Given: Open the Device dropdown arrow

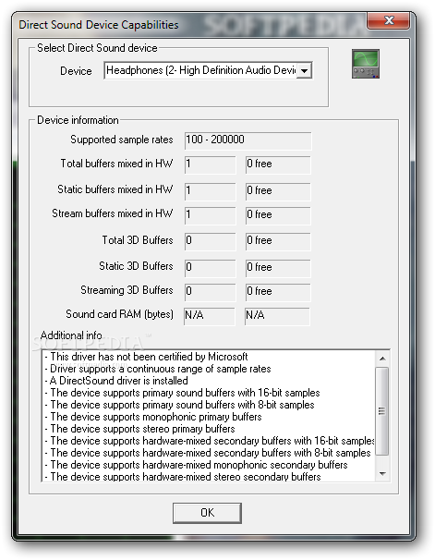Looking at the screenshot, I should (305, 71).
